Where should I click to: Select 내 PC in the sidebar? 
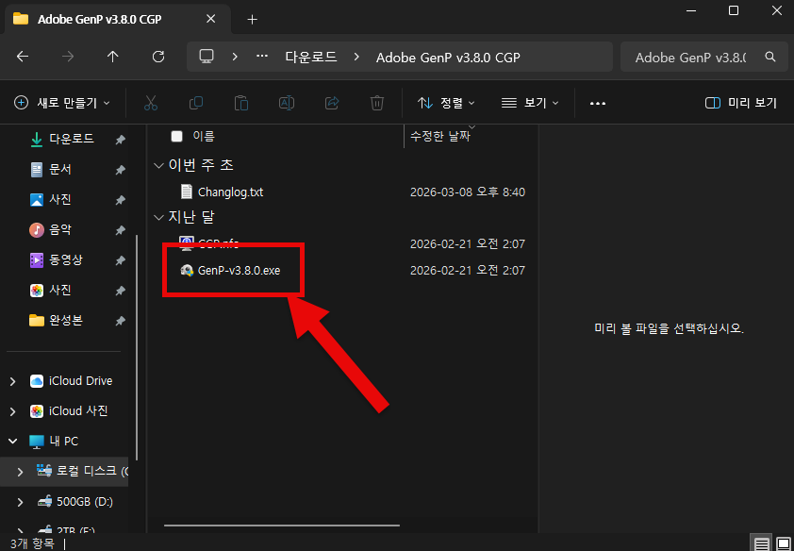pyautogui.click(x=64, y=442)
